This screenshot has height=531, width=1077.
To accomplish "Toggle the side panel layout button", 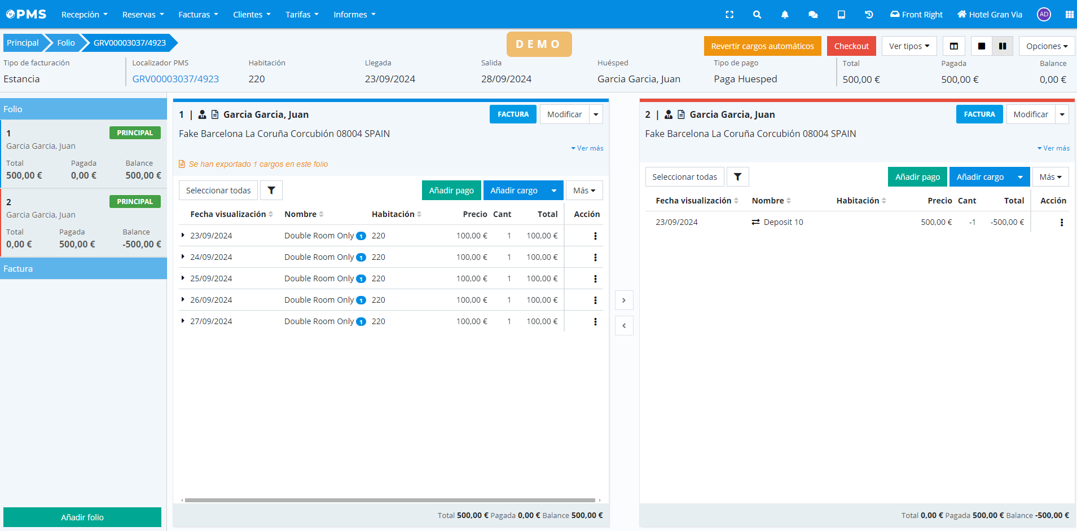I will click(x=954, y=46).
